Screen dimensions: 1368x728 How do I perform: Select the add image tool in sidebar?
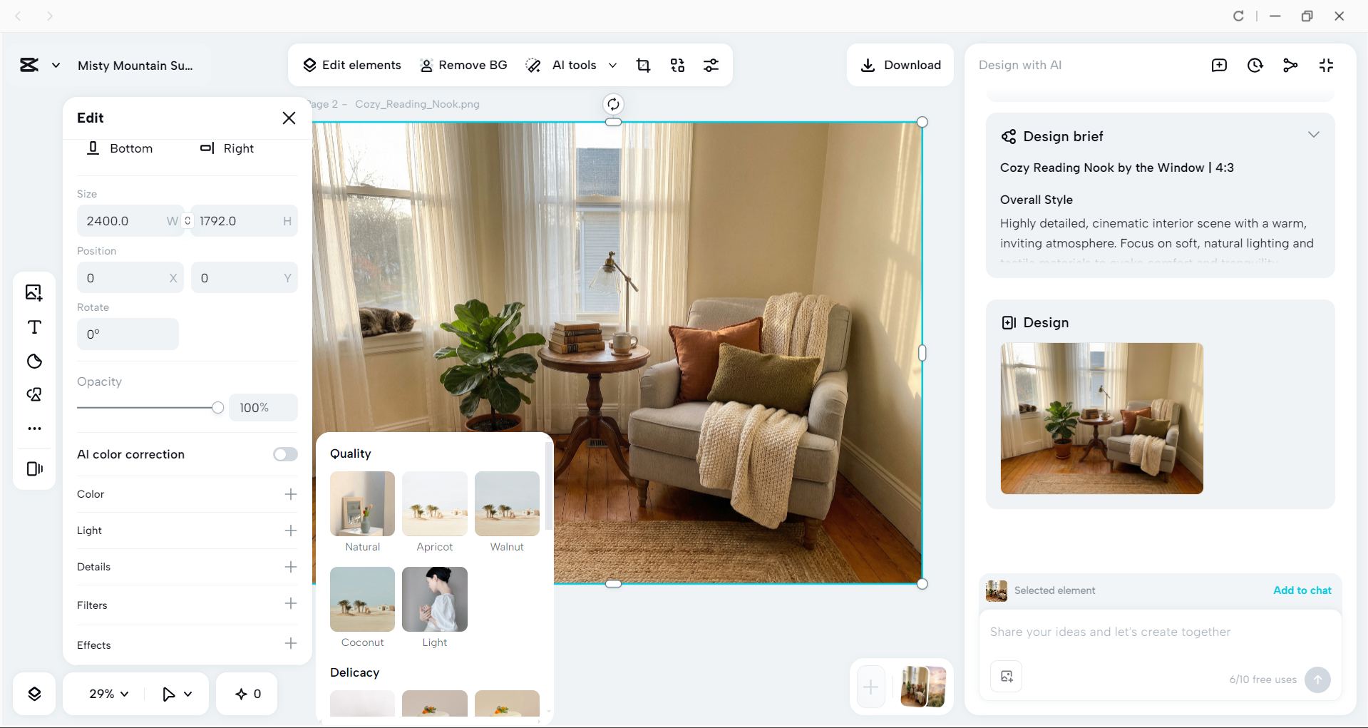pyautogui.click(x=34, y=292)
